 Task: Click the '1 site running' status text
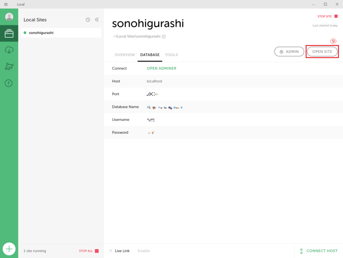(x=35, y=251)
